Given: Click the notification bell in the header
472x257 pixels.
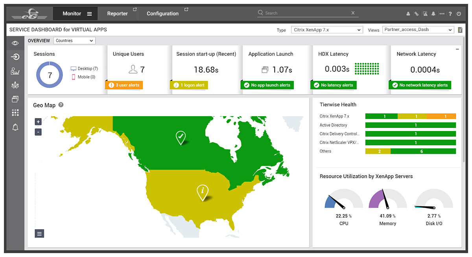Looking at the screenshot, I should click(x=433, y=14).
